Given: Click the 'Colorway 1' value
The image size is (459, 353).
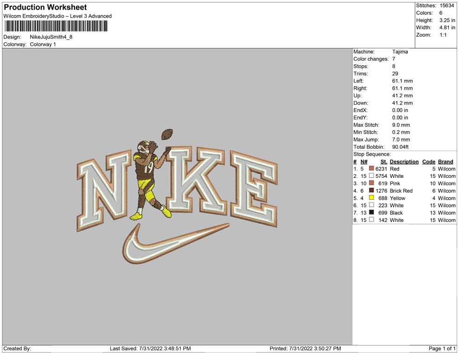Looking at the screenshot, I should [43, 44].
